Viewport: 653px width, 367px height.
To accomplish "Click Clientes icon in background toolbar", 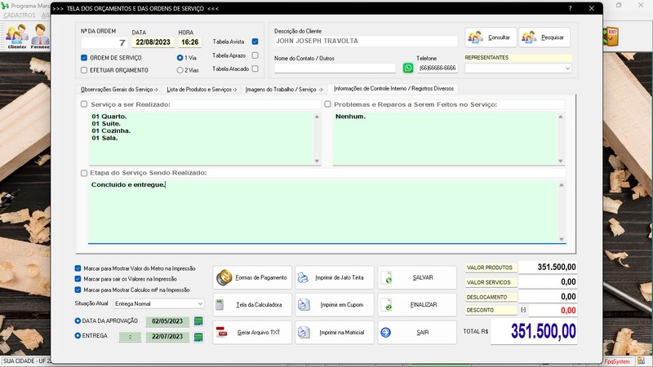I will tap(16, 36).
